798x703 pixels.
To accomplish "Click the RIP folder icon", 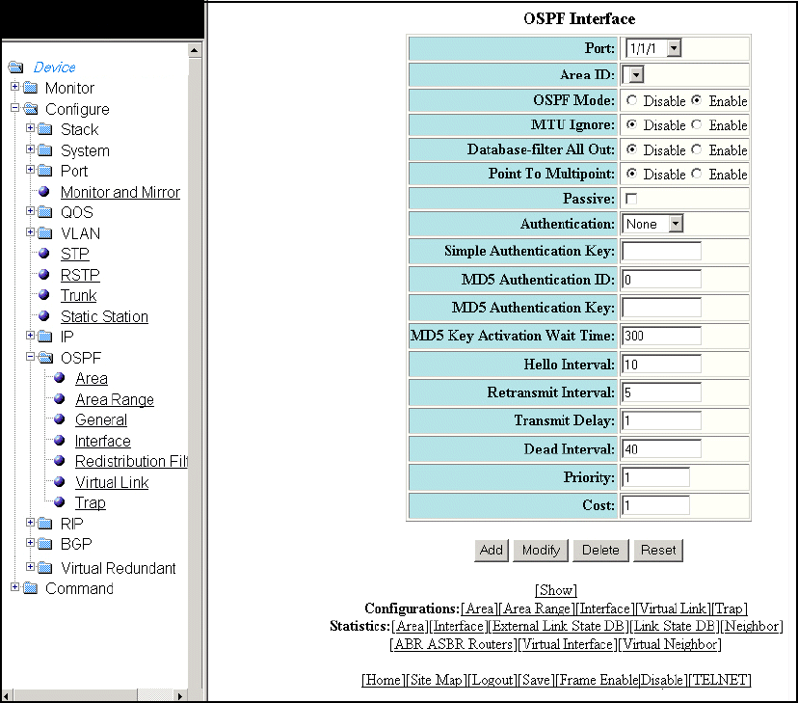I will coord(45,524).
